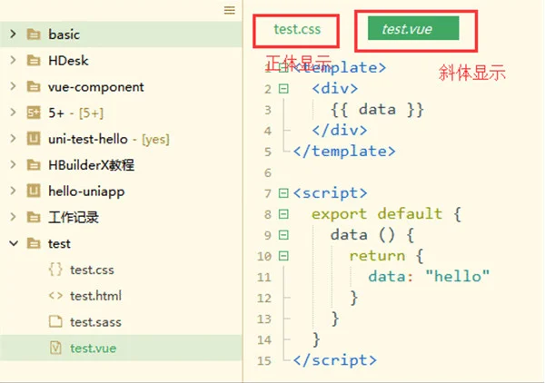The image size is (545, 383).
Task: Fold data function on line 9
Action: [283, 235]
